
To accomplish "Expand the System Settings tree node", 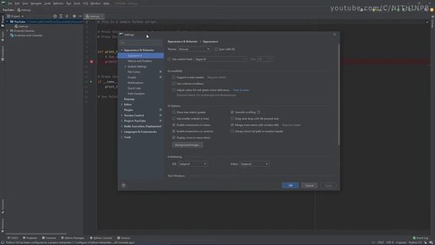I will coord(125,67).
